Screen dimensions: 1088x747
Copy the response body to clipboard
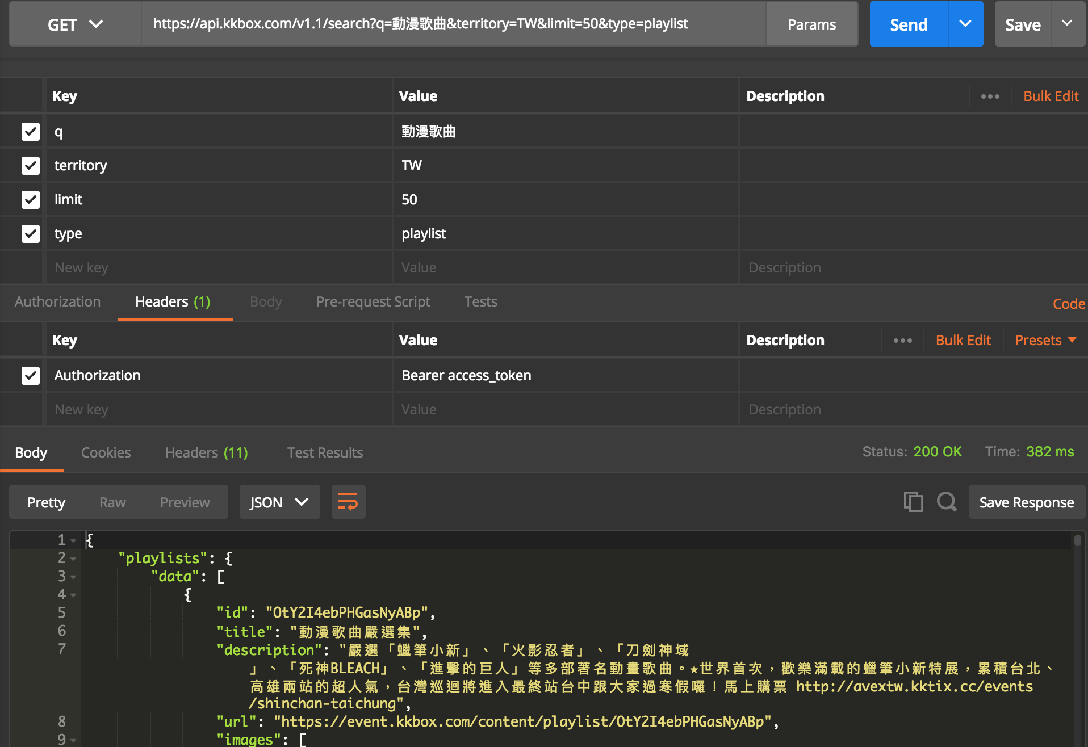[x=913, y=502]
